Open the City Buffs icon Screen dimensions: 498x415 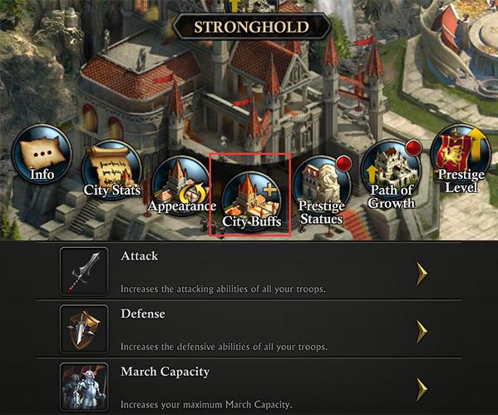[251, 202]
